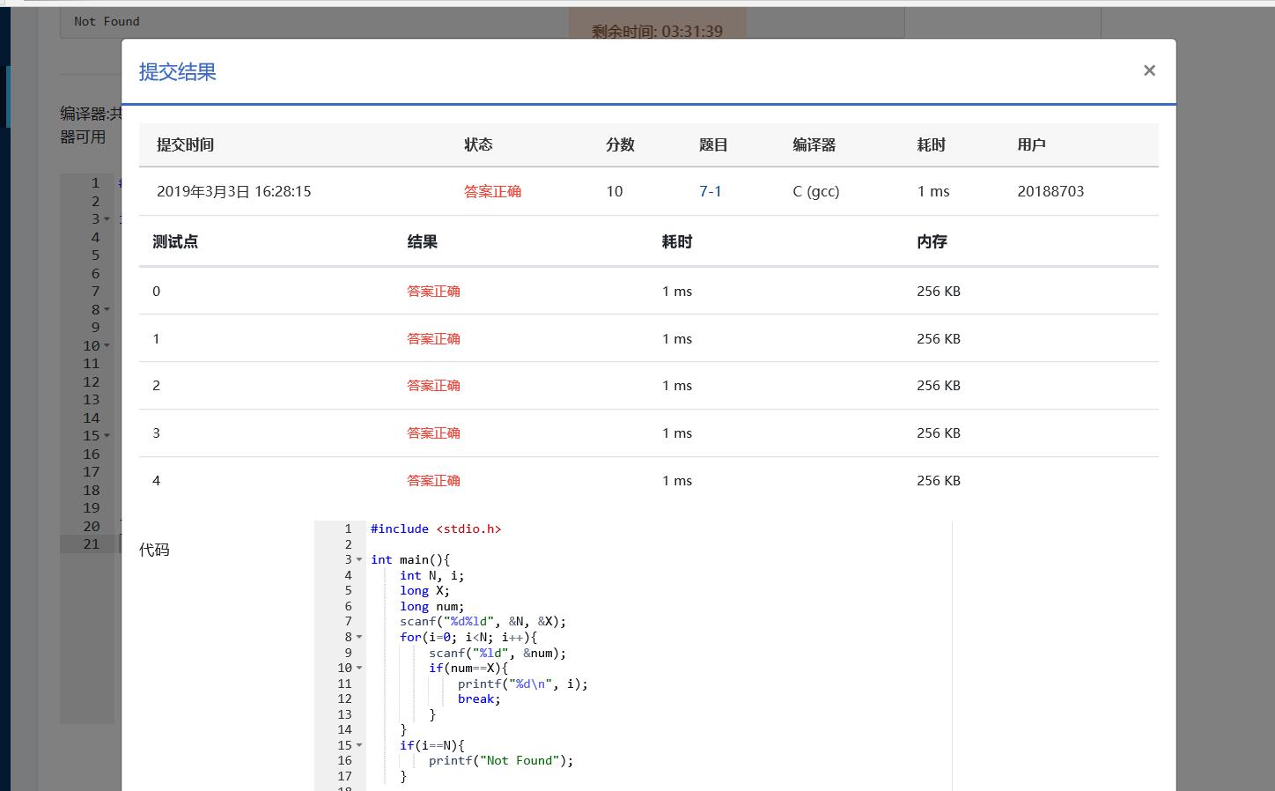Select line number 21 in background editor
This screenshot has height=791, width=1275.
92,544
